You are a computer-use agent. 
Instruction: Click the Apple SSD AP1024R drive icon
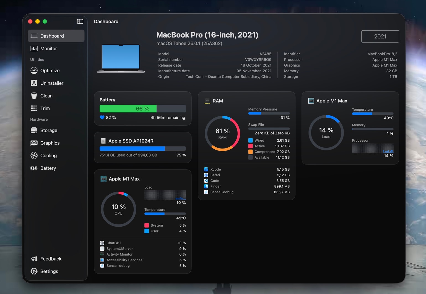(x=103, y=141)
